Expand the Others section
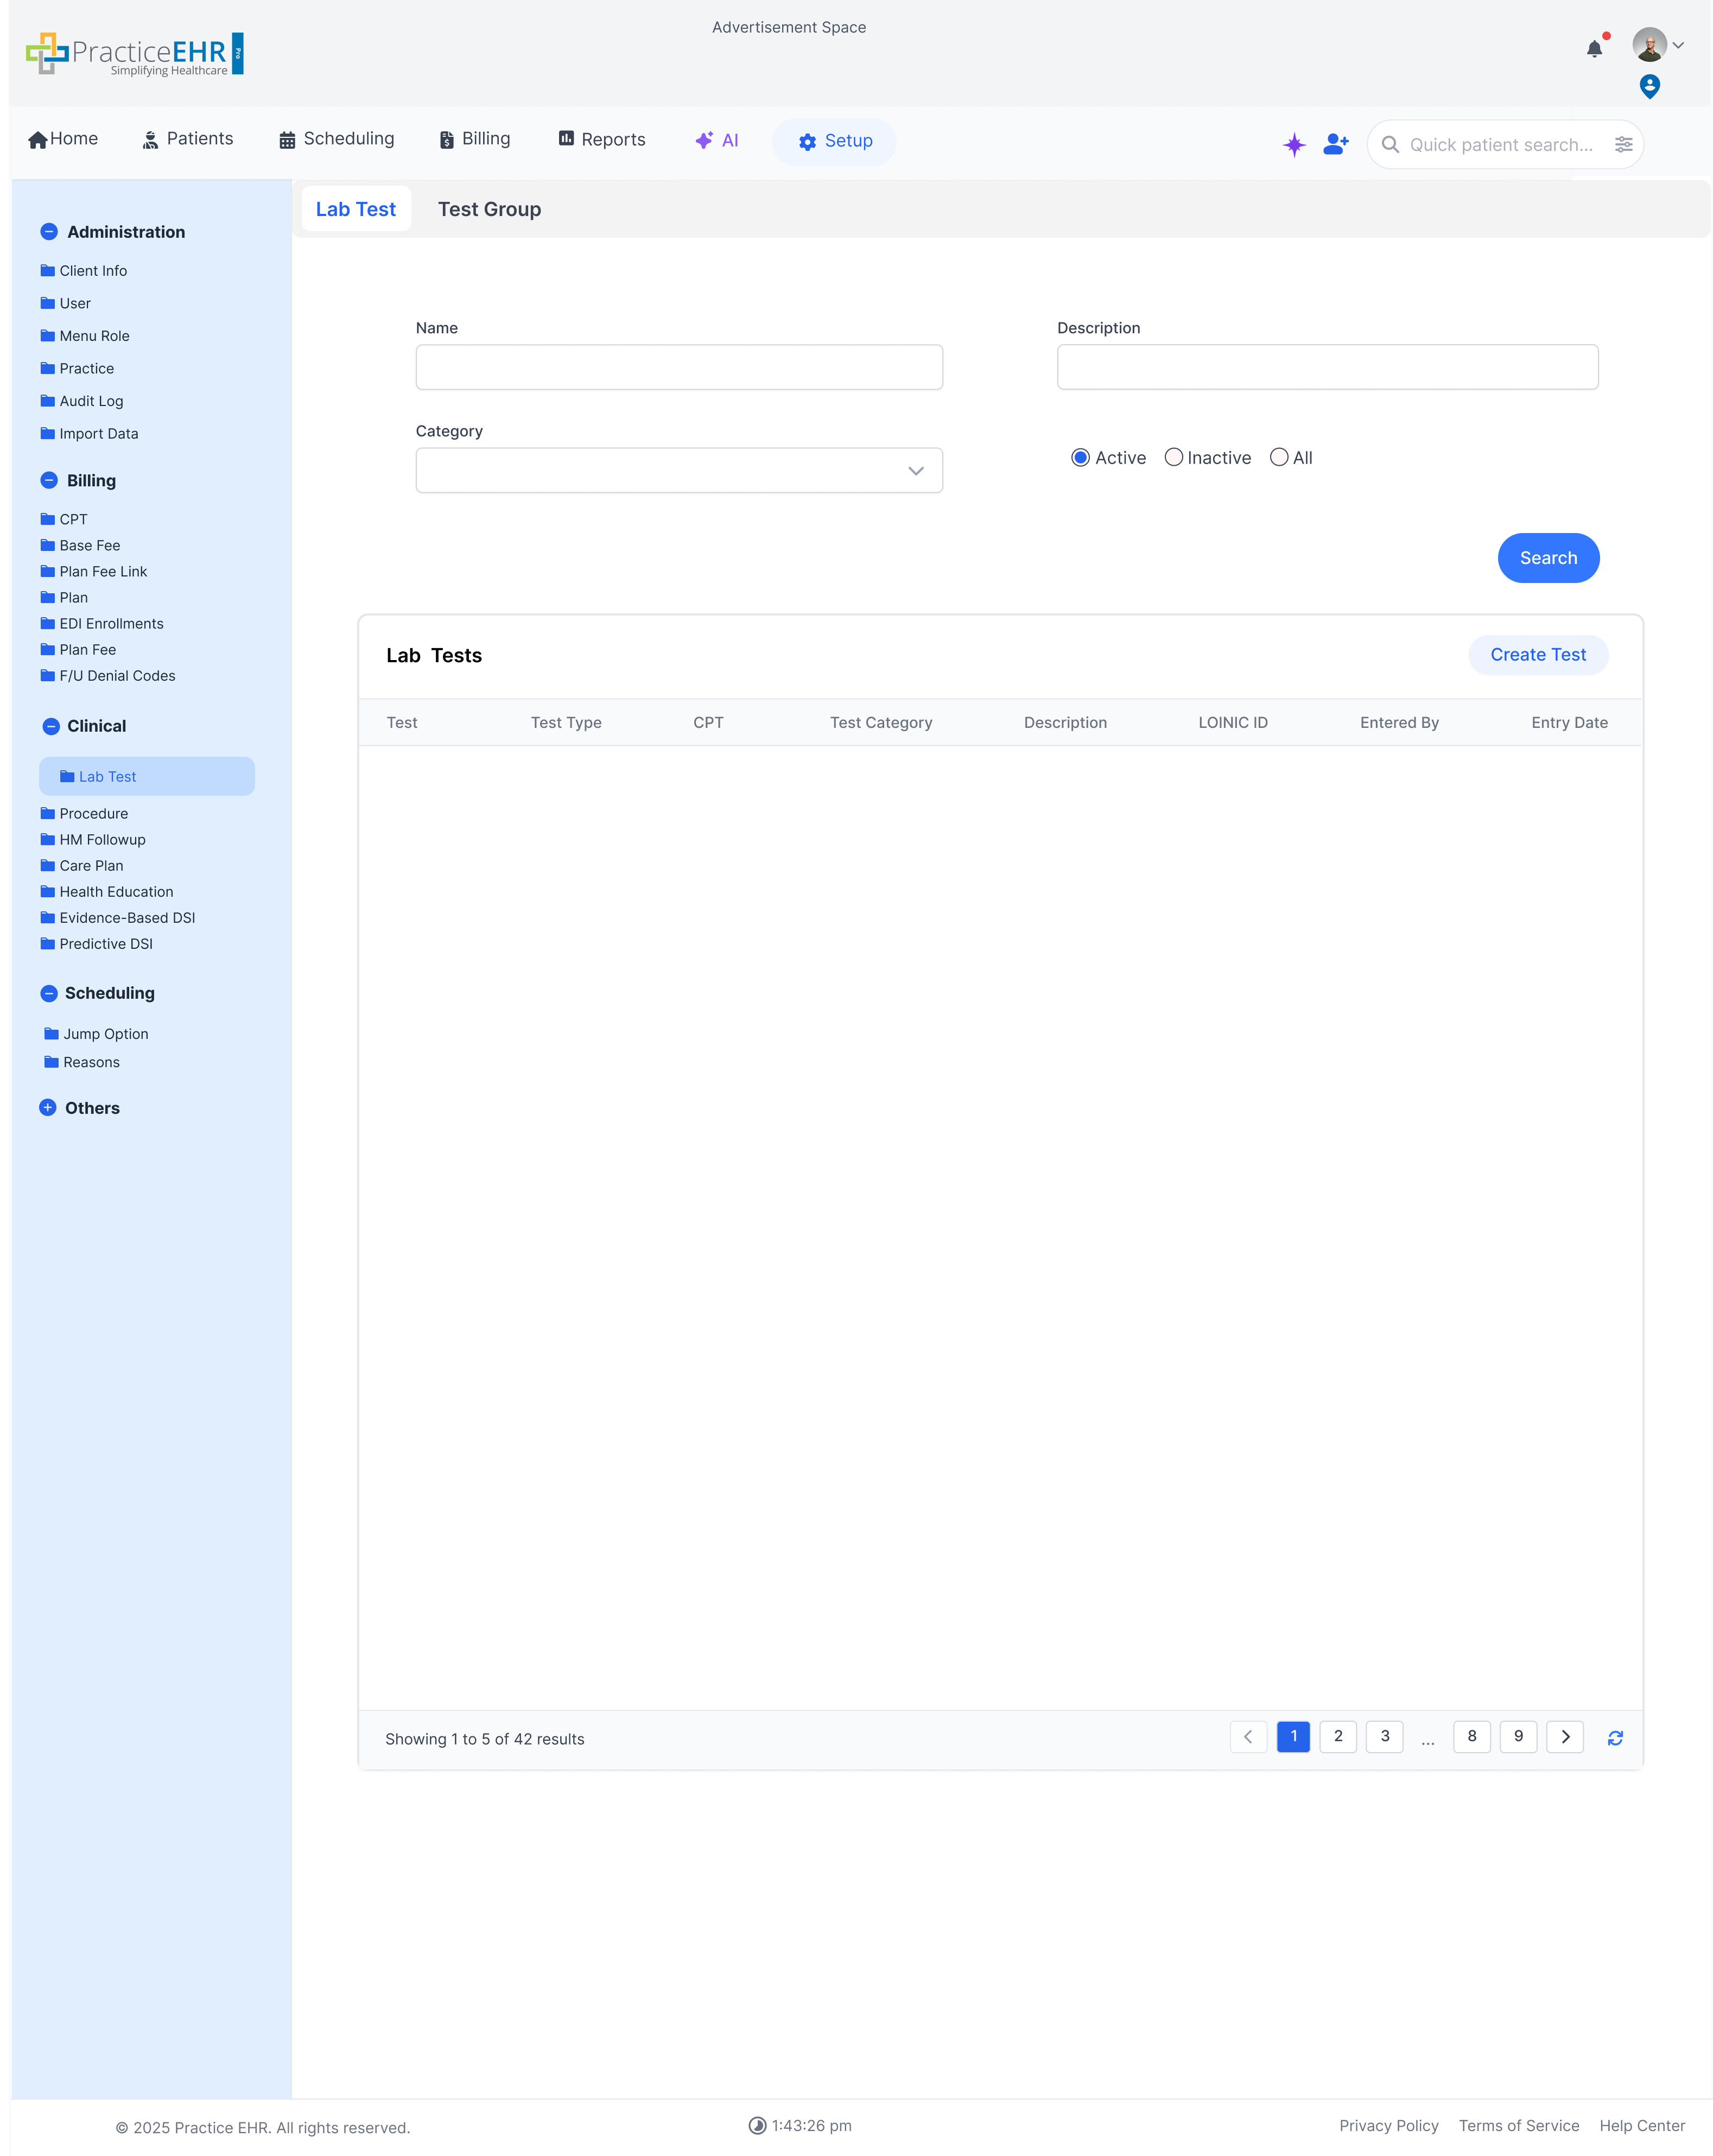Viewport: 1713px width, 2156px height. [x=50, y=1107]
